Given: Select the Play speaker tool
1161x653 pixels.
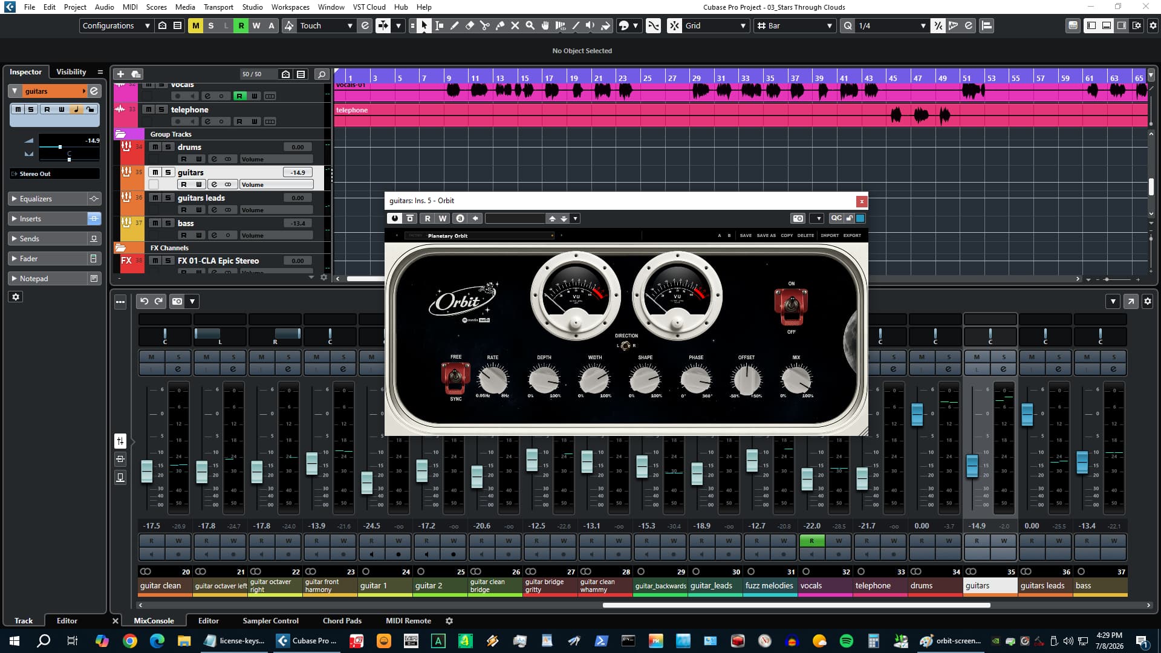Looking at the screenshot, I should click(x=591, y=25).
